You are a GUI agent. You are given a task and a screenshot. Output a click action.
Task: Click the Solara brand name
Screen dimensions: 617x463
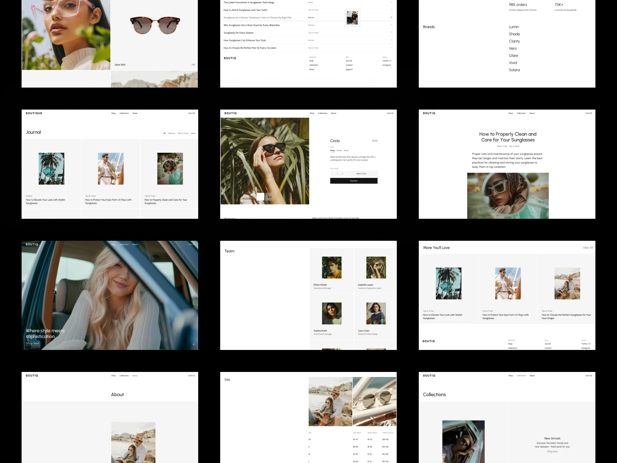click(x=514, y=70)
